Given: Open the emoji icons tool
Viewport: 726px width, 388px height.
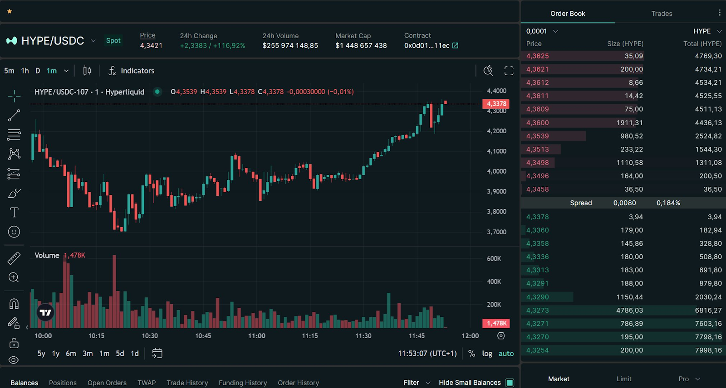Looking at the screenshot, I should tap(14, 232).
